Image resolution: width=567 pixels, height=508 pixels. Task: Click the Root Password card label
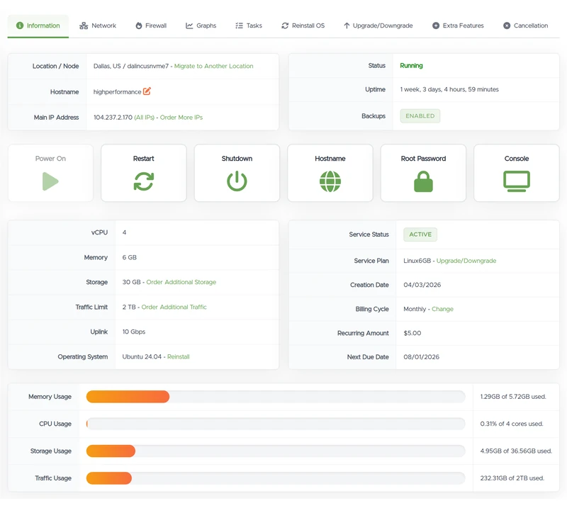pyautogui.click(x=423, y=159)
